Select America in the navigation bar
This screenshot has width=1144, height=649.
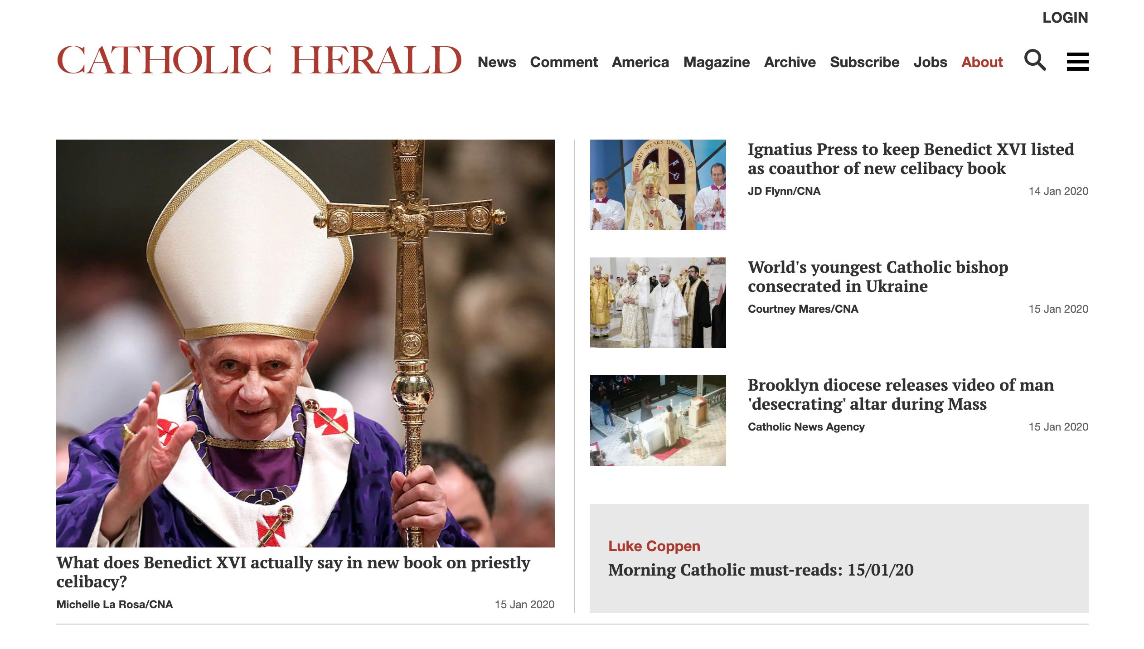[640, 62]
